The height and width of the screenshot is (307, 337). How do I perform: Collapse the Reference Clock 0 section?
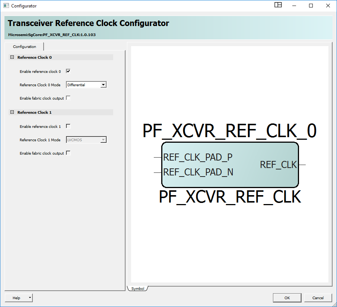pos(12,58)
